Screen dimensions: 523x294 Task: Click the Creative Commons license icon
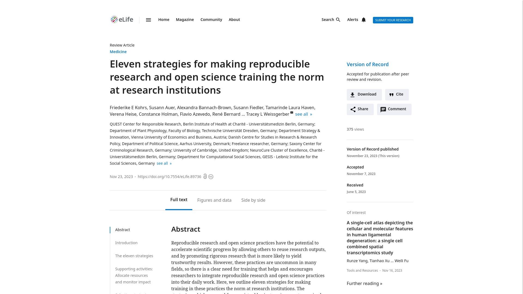211,177
